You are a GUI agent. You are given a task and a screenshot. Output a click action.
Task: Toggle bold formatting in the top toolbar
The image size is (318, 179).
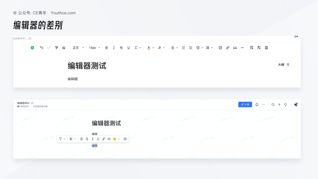coord(107,47)
